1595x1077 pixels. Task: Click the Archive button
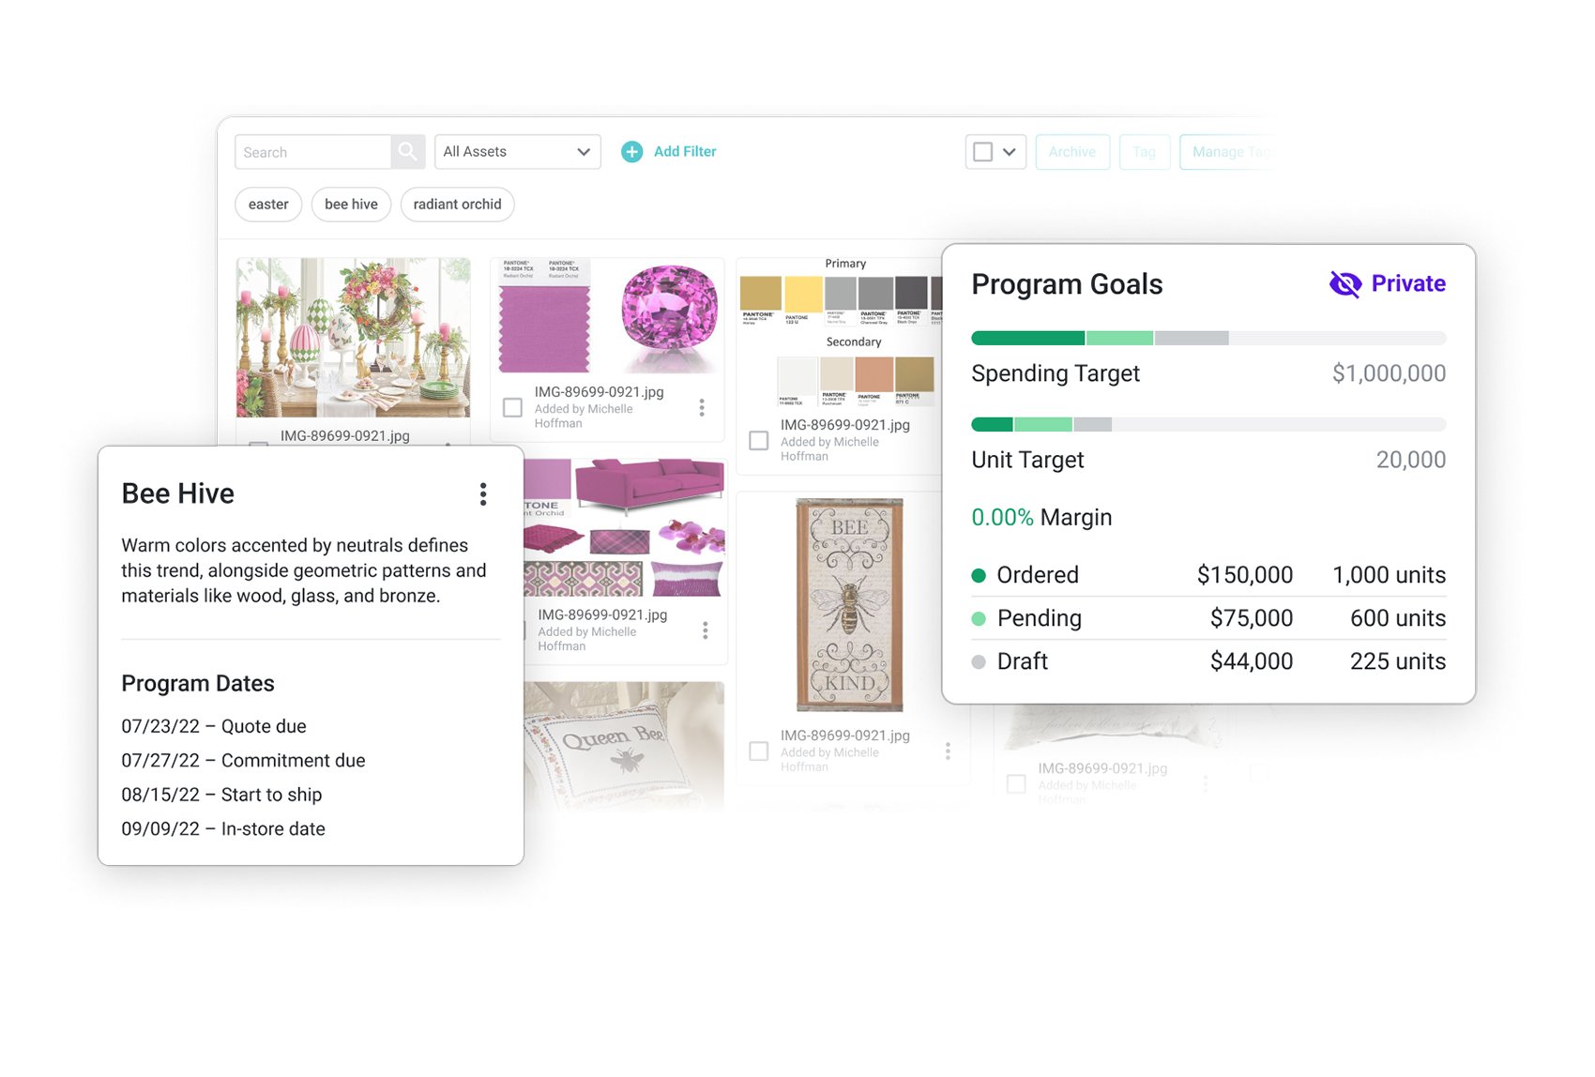[1072, 152]
